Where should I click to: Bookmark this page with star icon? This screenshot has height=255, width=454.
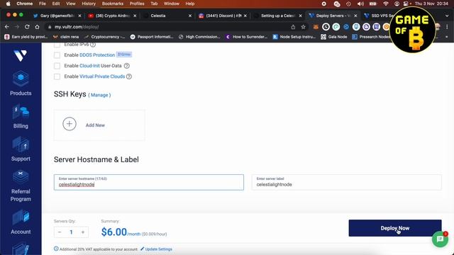pyautogui.click(x=303, y=27)
